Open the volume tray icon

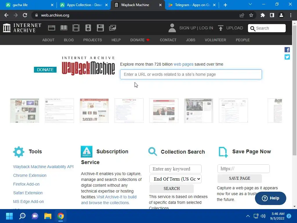pyautogui.click(x=263, y=216)
